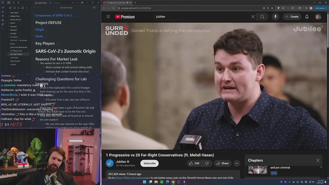Open graph view icon in Obsidian ribbon
The width and height of the screenshot is (329, 185).
(3, 16)
